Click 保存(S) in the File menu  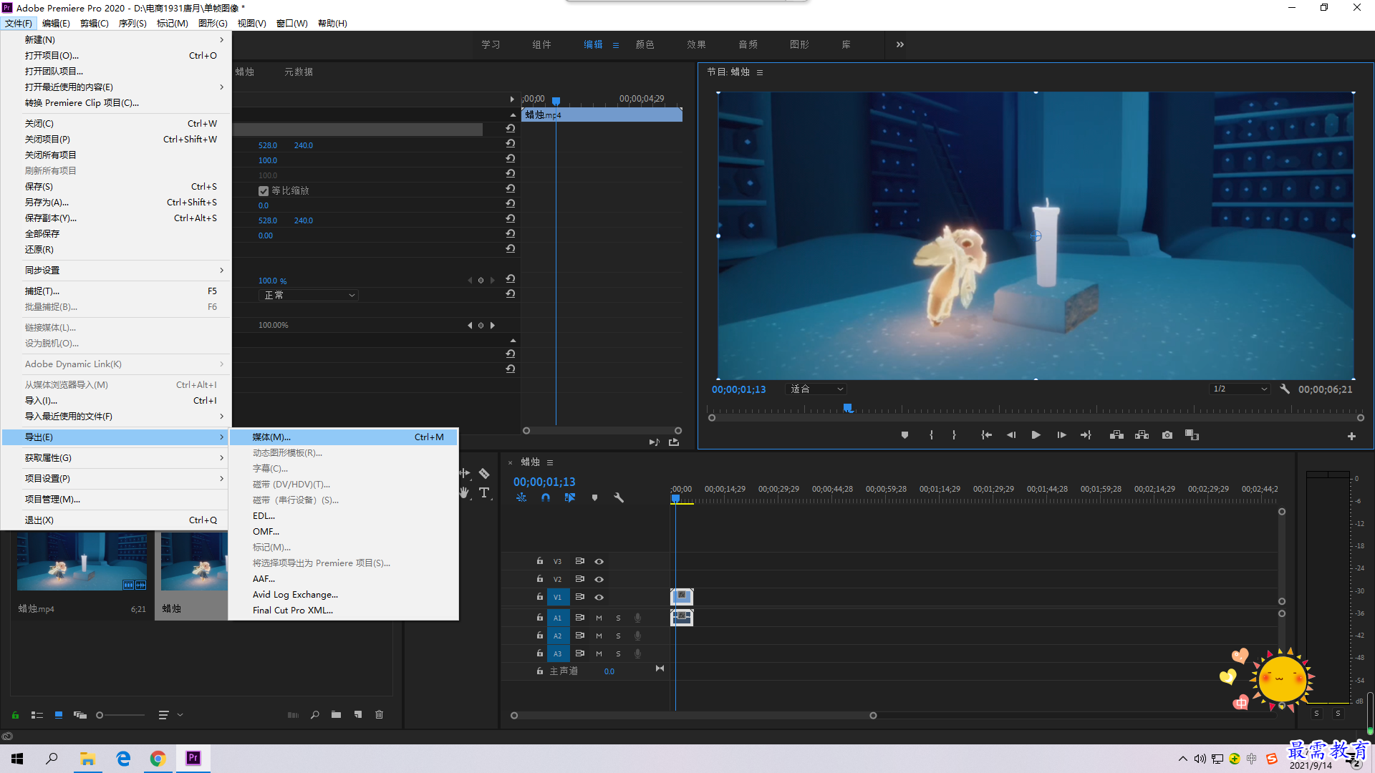pyautogui.click(x=116, y=186)
